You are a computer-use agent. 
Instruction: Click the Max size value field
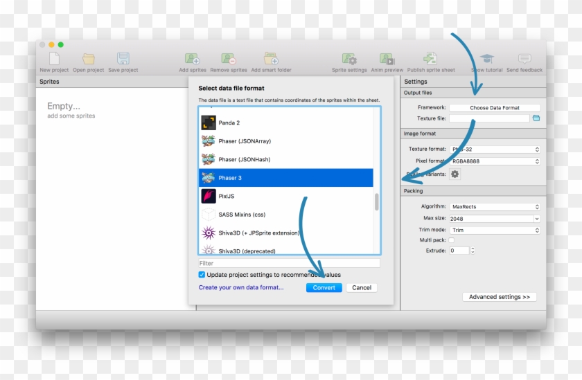point(491,219)
